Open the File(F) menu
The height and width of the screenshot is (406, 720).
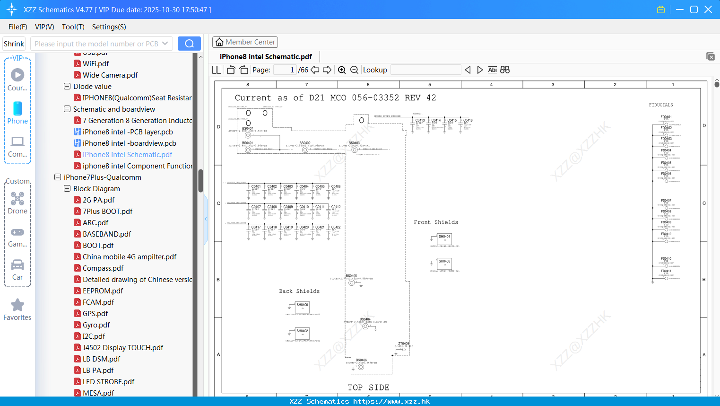pyautogui.click(x=18, y=27)
